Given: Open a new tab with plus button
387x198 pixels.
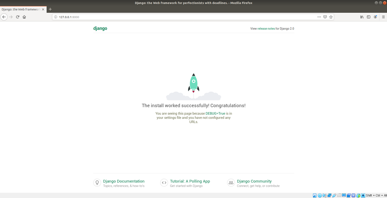Looking at the screenshot, I should (x=50, y=9).
